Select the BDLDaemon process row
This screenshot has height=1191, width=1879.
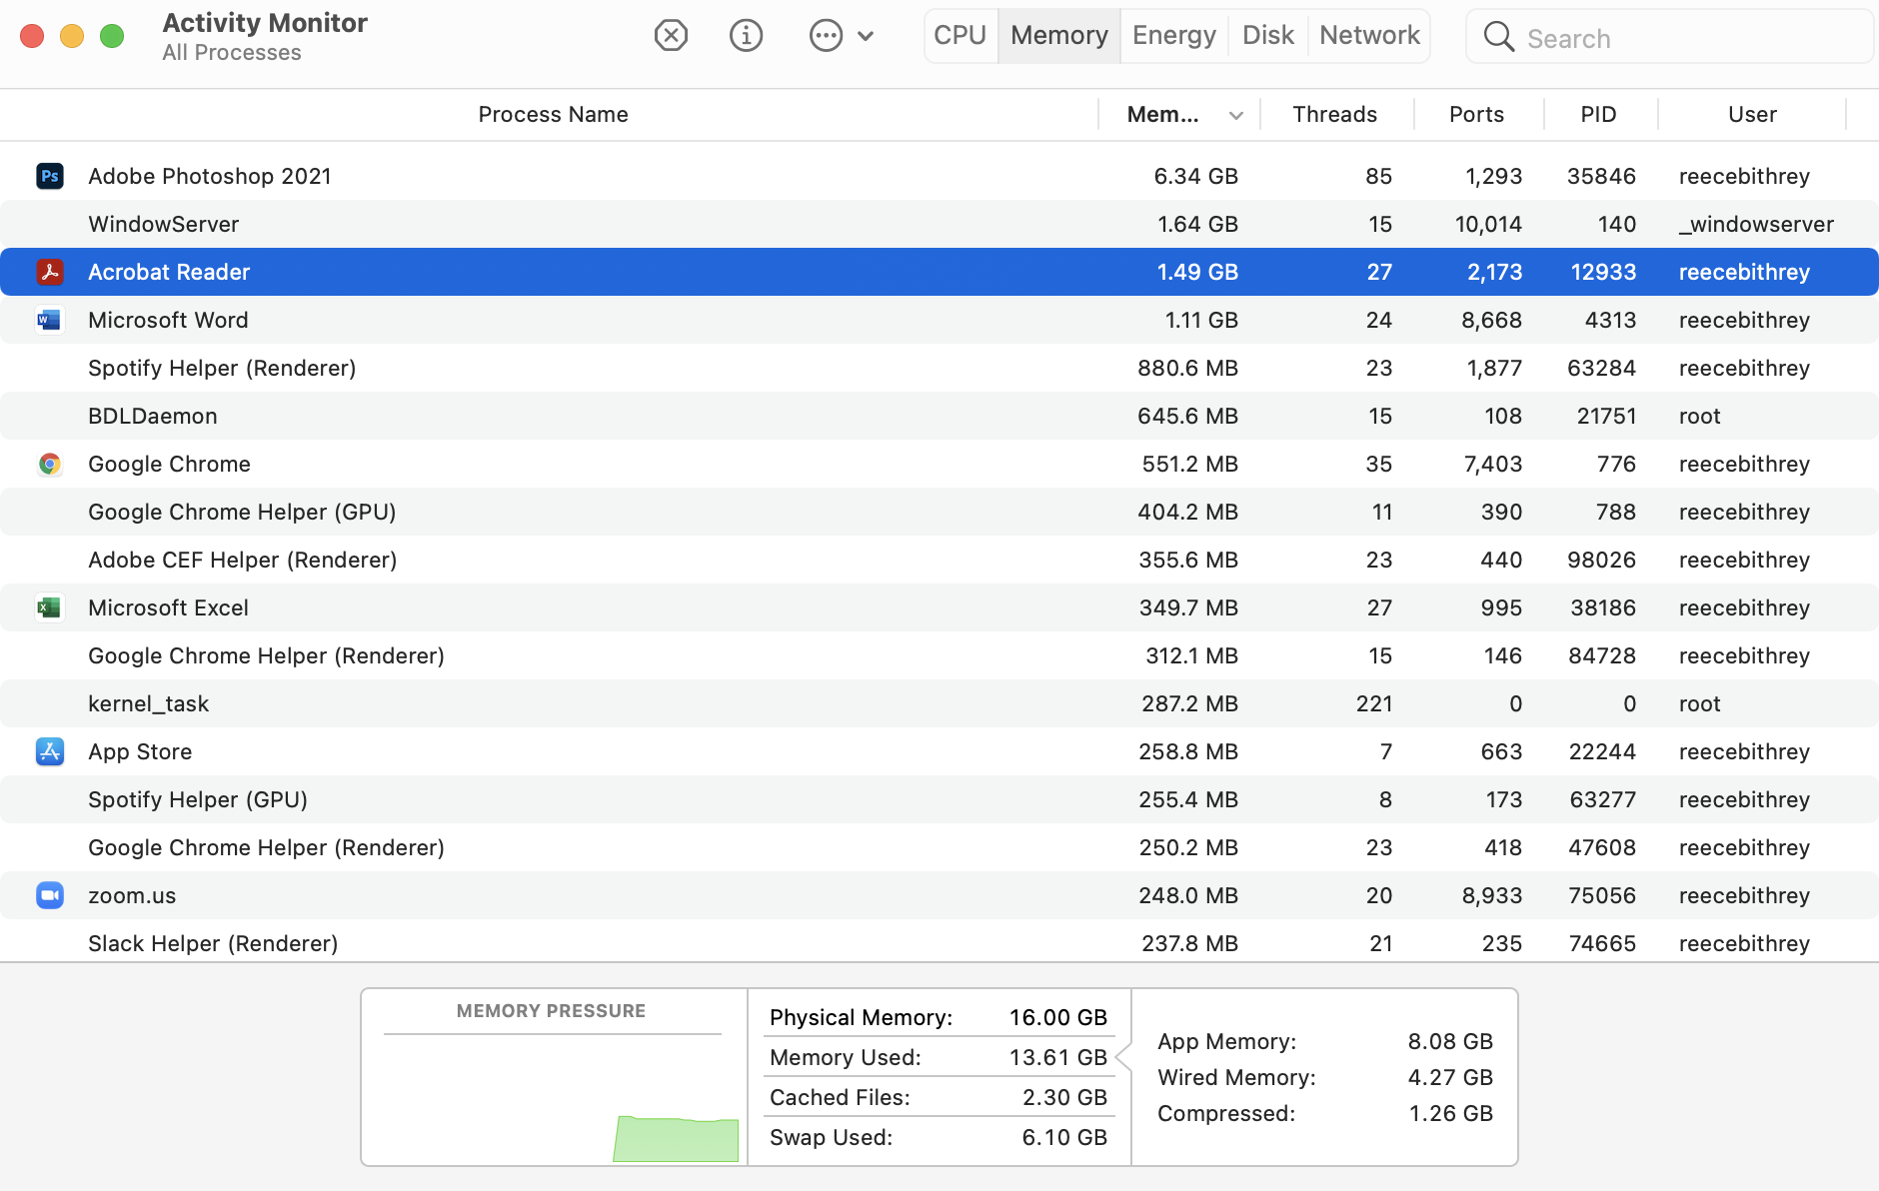tap(939, 416)
